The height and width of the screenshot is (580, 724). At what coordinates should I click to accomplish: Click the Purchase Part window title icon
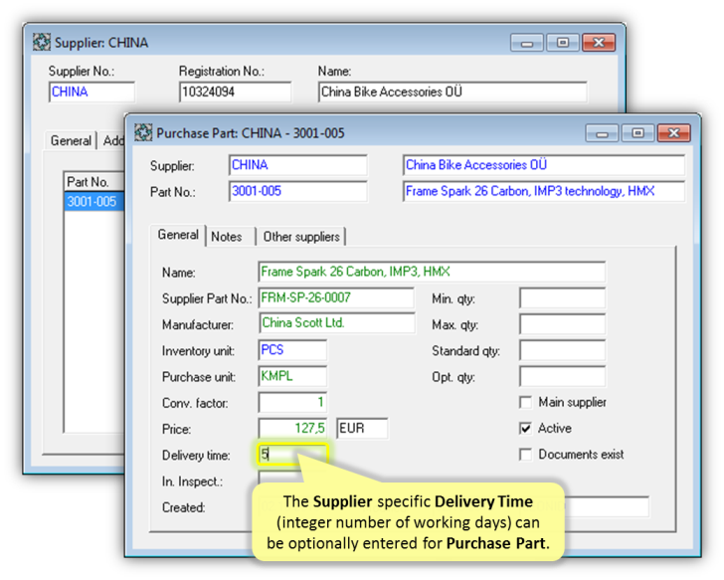tap(144, 132)
